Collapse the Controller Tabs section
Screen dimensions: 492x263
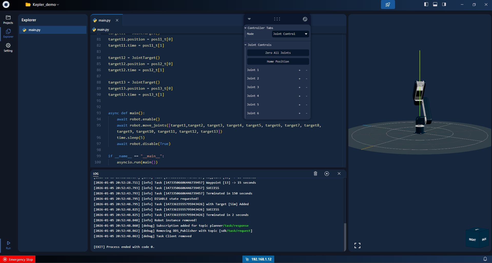click(245, 28)
